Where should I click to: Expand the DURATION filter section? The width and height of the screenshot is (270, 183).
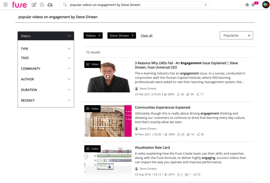click(x=69, y=90)
